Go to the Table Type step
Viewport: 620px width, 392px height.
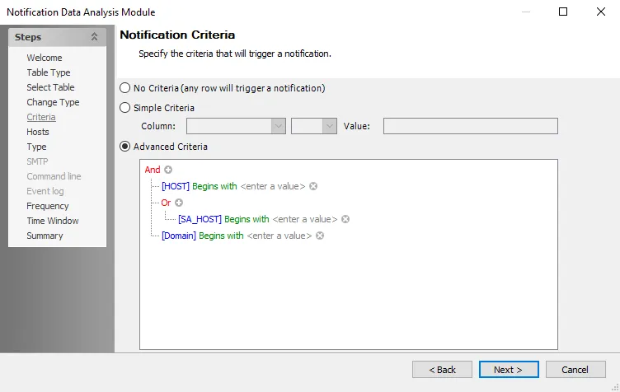point(49,72)
